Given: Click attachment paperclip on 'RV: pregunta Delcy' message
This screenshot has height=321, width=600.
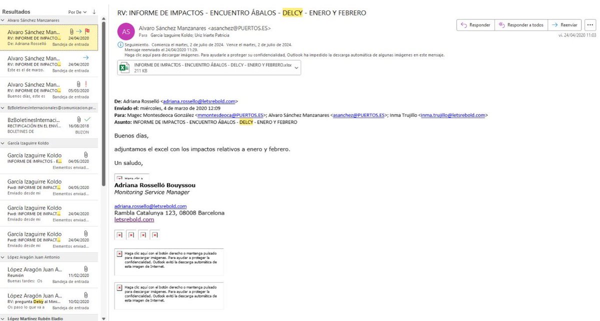Looking at the screenshot, I should [86, 295].
